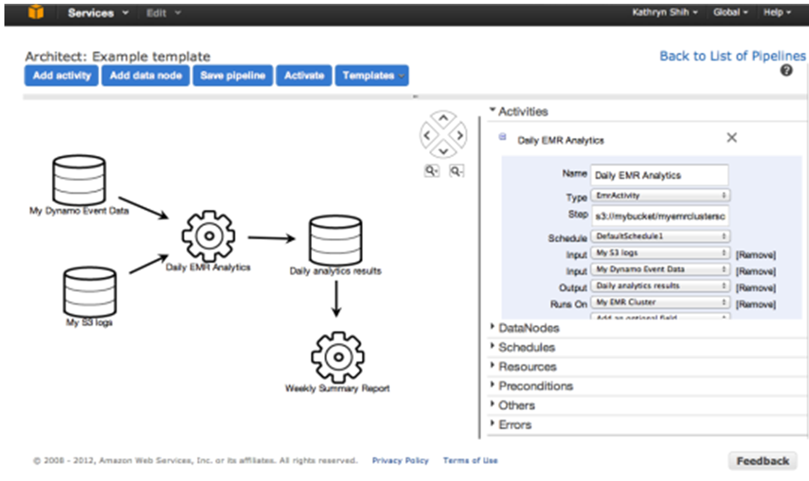Click Add data node button
Screen dimensions: 809x481
(146, 75)
